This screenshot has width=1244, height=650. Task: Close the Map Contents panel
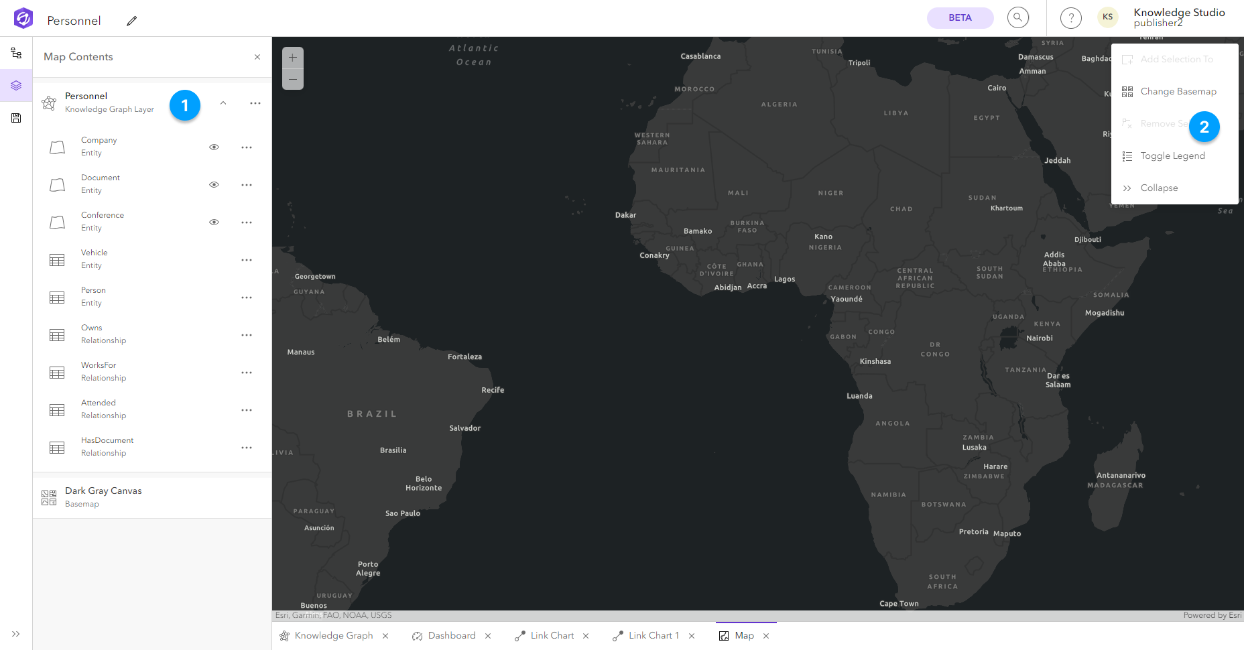257,57
